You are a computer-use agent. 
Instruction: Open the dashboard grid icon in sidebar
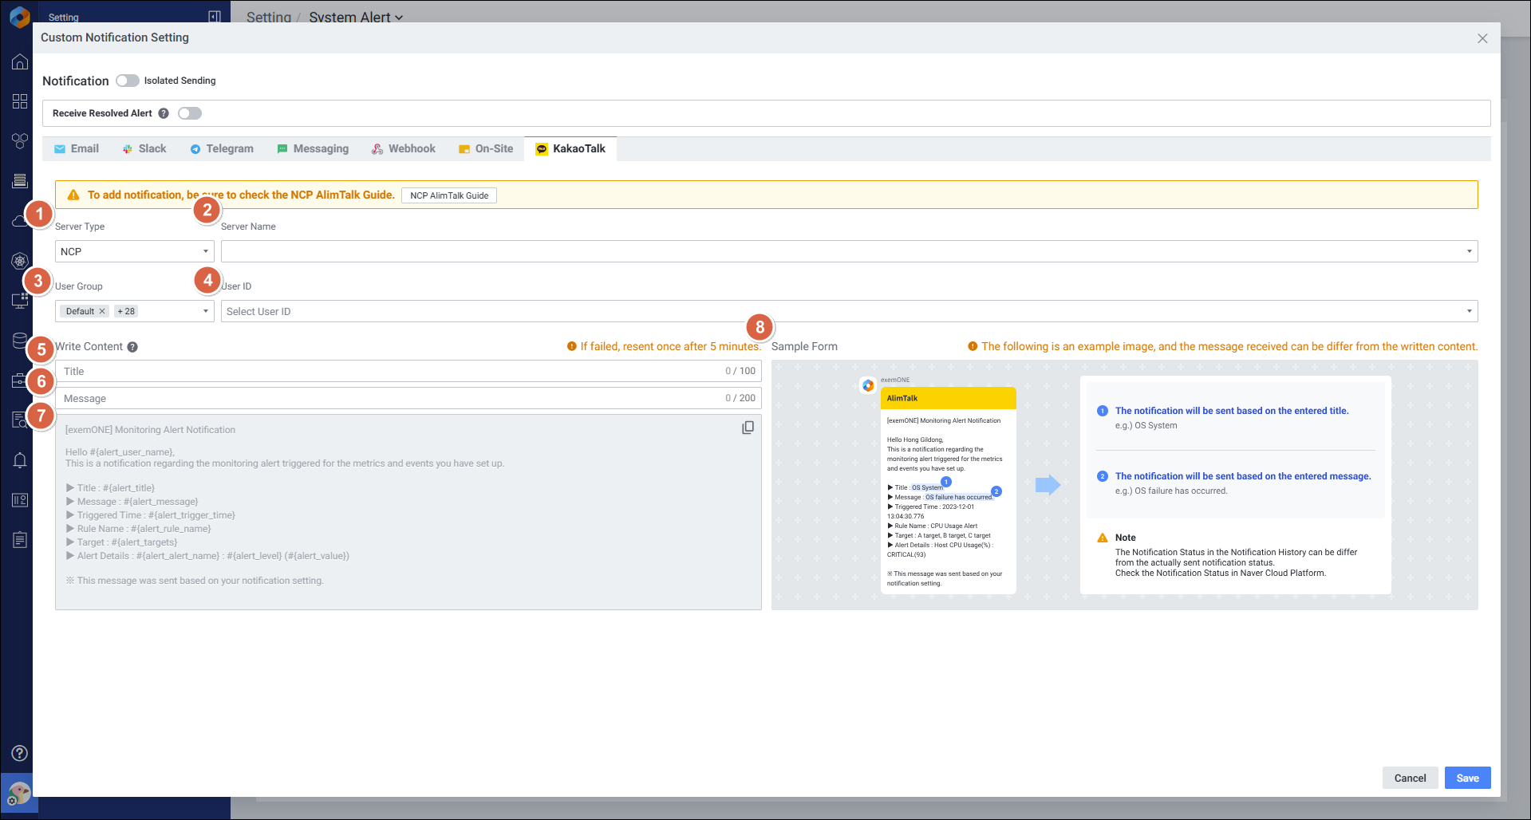[20, 101]
